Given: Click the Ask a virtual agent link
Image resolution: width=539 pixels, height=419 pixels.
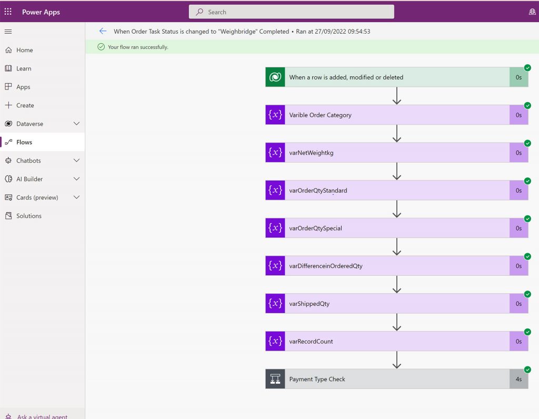Looking at the screenshot, I should [x=42, y=416].
